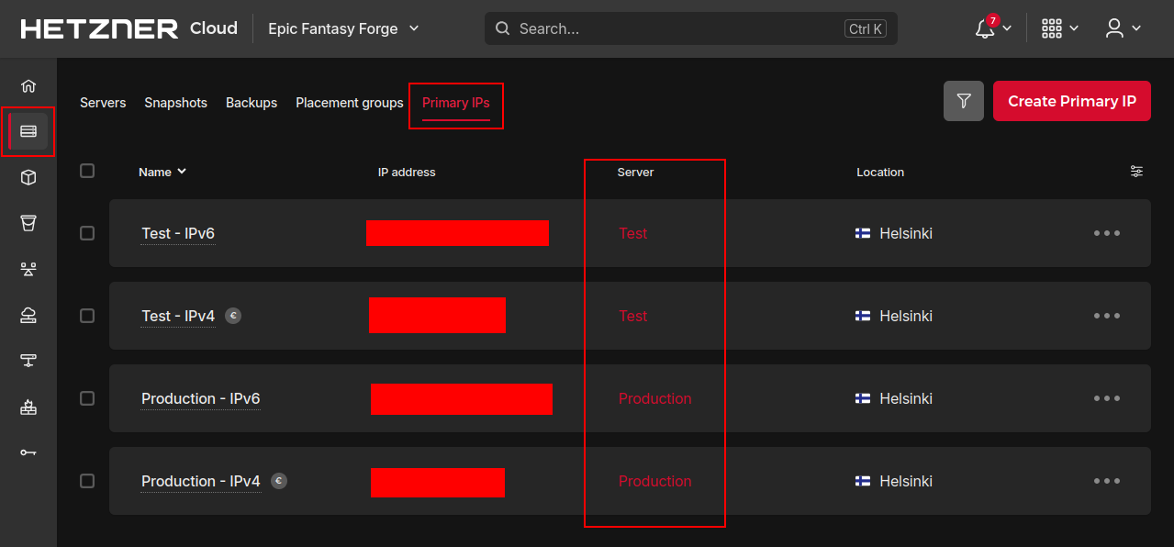Switch to the Backups tab

pos(252,103)
